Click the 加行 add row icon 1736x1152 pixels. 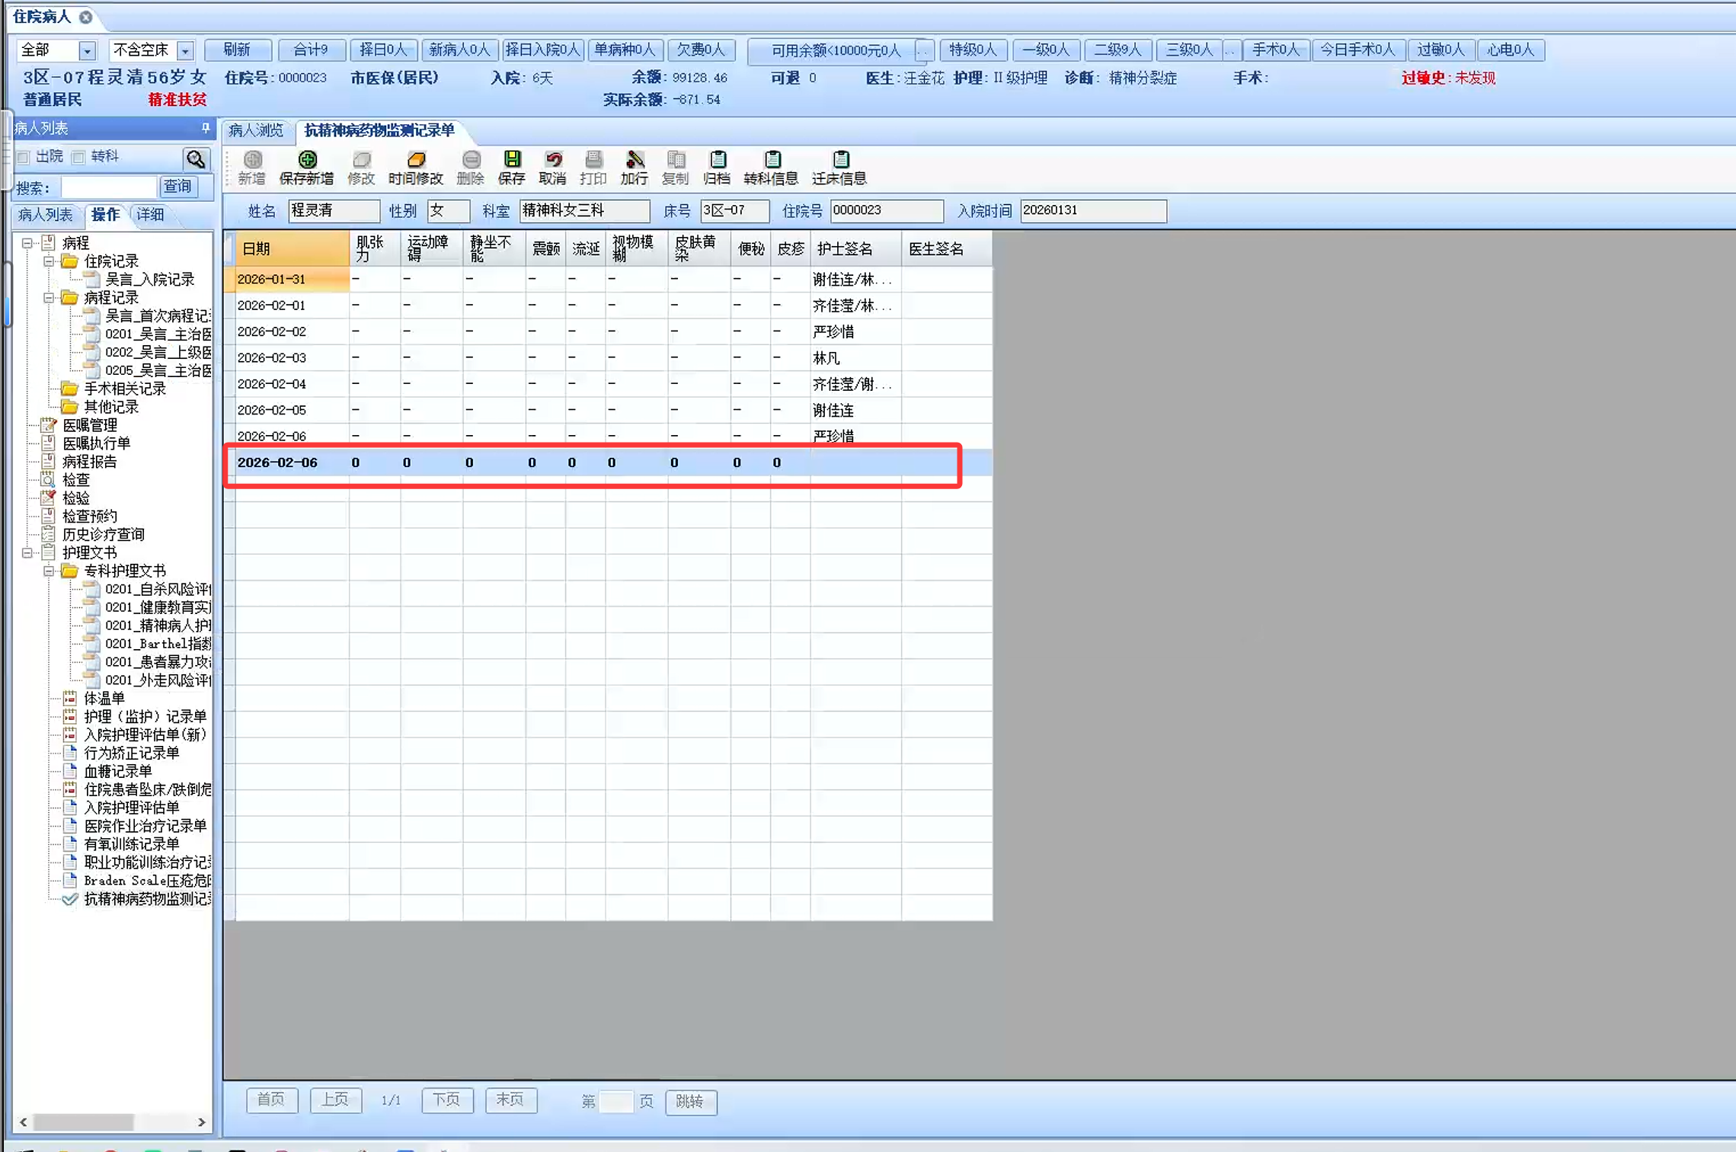point(635,159)
